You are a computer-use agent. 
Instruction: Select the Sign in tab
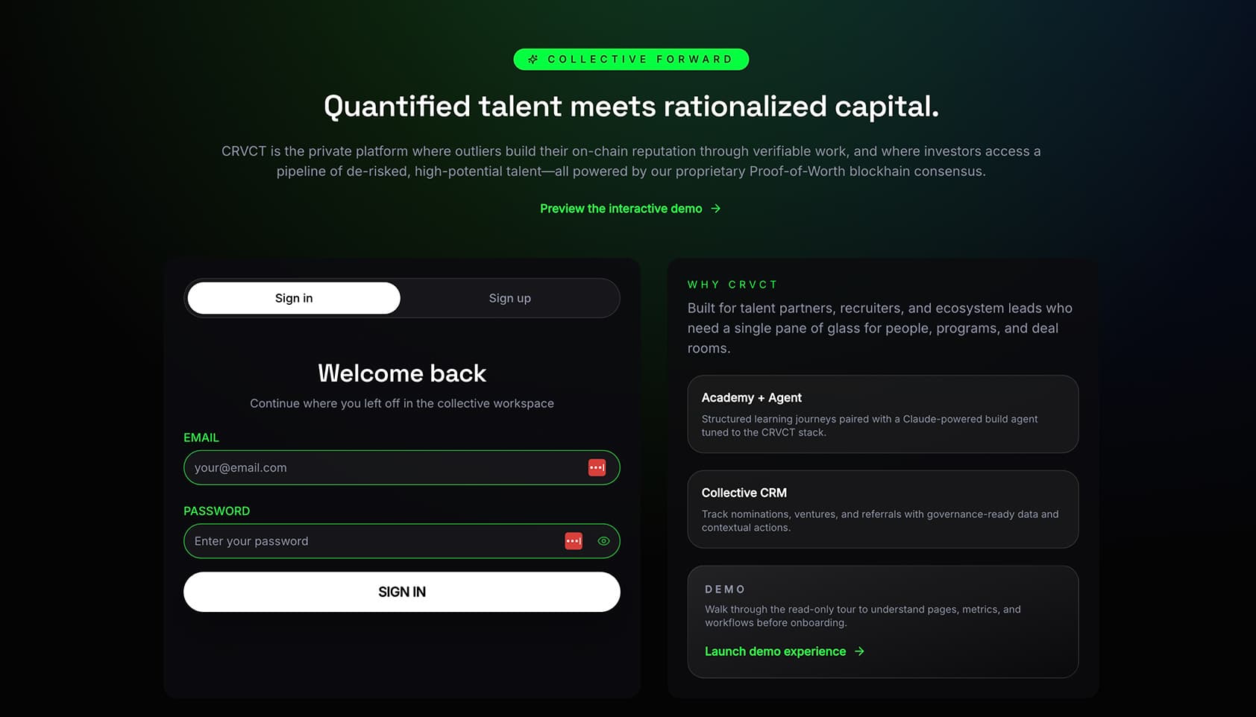(x=293, y=297)
